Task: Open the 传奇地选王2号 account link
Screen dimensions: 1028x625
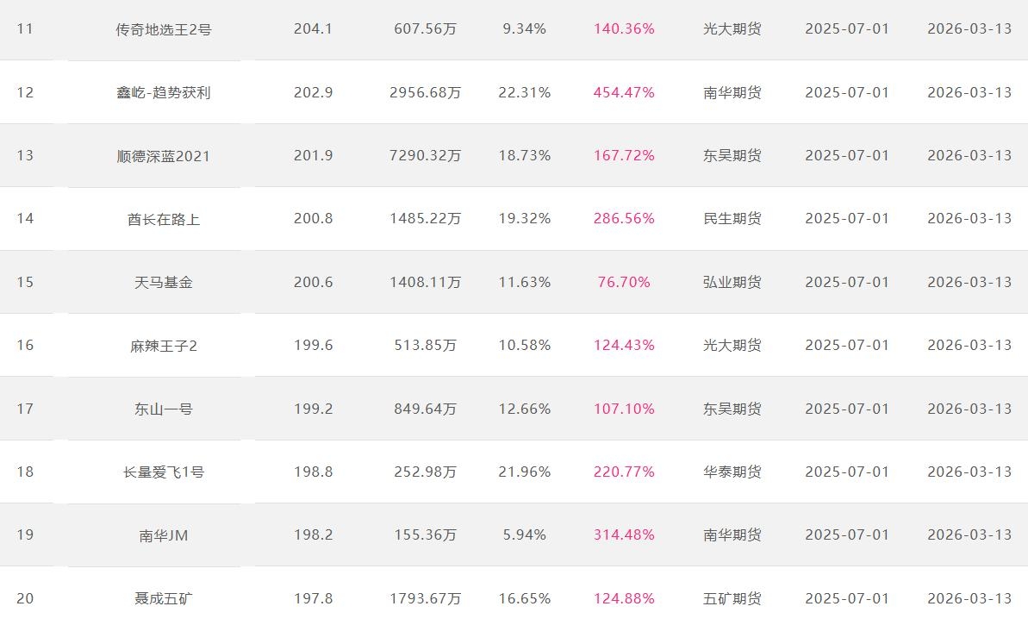Action: tap(164, 29)
